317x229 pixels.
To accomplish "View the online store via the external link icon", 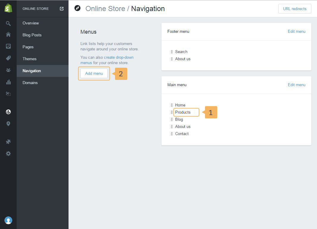I will click(x=62, y=9).
